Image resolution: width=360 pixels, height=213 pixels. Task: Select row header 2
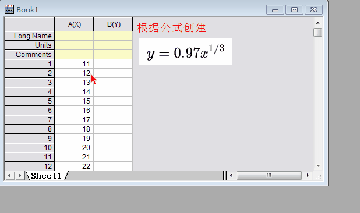tap(29, 73)
